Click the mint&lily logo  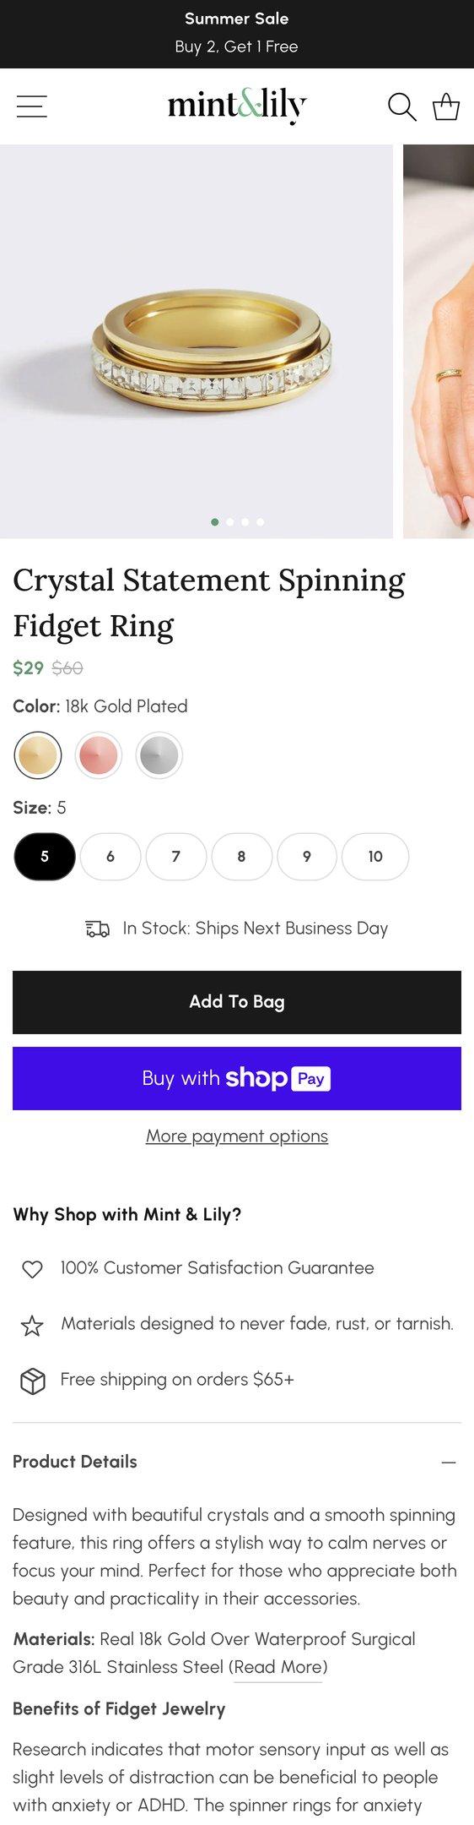[x=237, y=106]
